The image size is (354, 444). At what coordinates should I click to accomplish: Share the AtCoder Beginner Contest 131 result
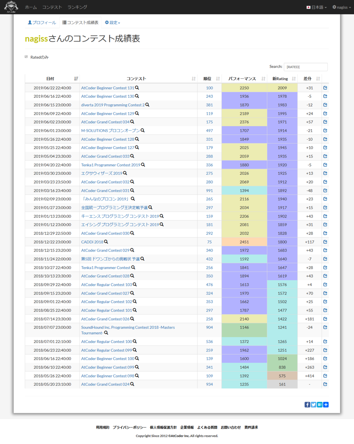pos(325,88)
